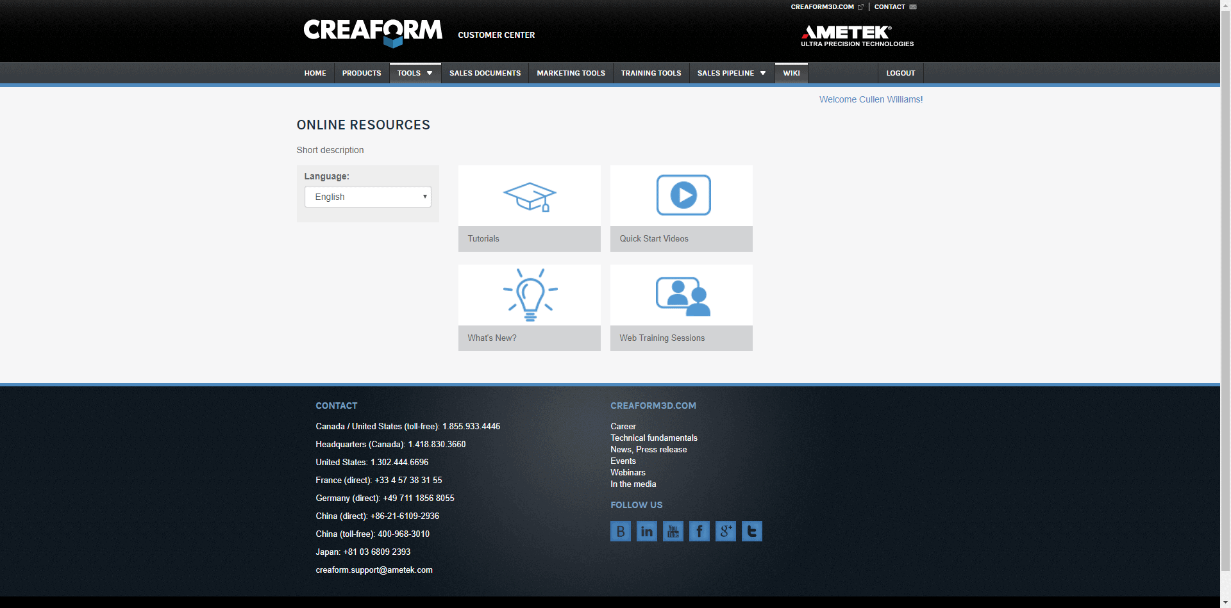Click the Creaform logo
Image resolution: width=1231 pixels, height=608 pixels.
click(x=373, y=33)
